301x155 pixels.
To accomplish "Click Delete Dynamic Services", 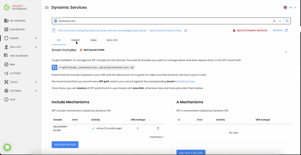I will pos(250,31).
